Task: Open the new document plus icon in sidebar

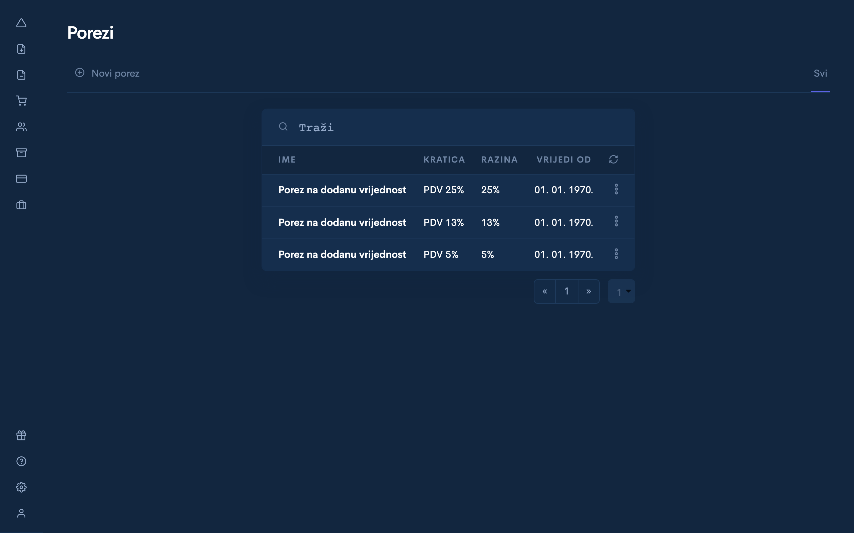Action: point(21,49)
